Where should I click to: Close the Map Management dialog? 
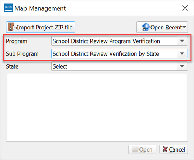[x=185, y=8]
